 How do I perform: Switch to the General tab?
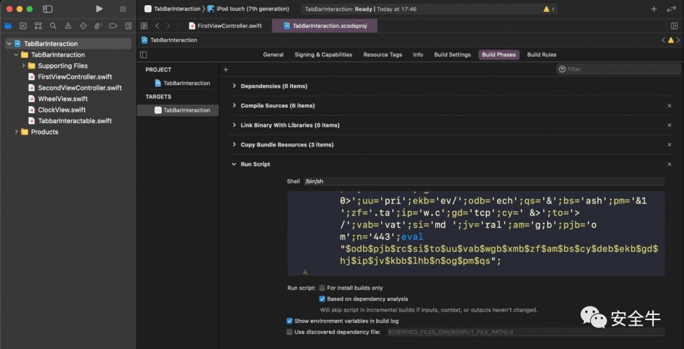pyautogui.click(x=273, y=55)
